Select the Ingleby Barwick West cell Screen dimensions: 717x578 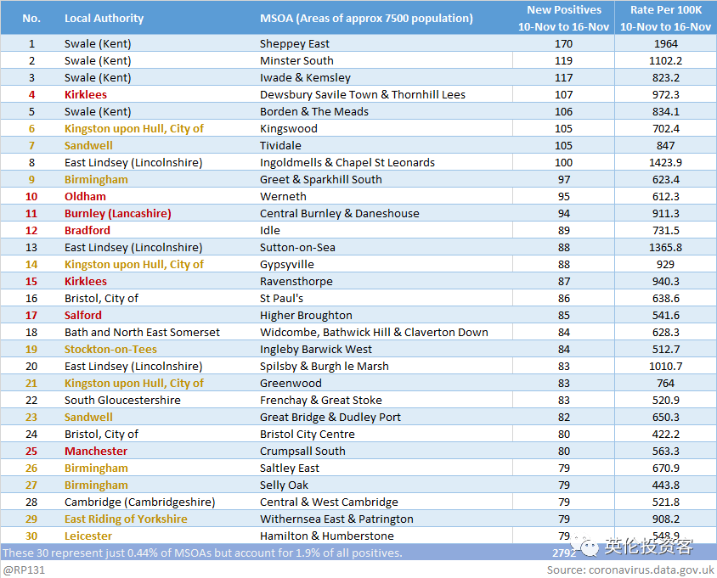[x=315, y=349]
